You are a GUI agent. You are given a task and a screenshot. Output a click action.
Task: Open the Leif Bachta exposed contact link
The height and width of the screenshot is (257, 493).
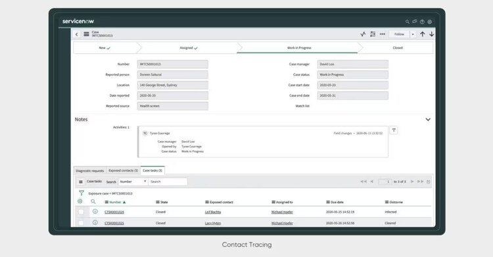coord(213,212)
